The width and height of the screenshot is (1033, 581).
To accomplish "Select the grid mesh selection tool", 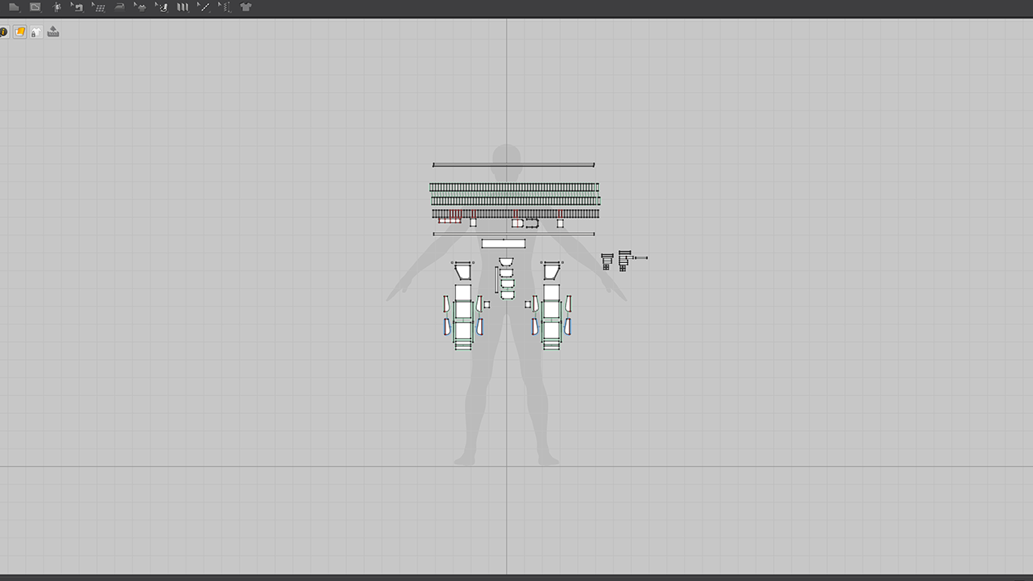I will [98, 7].
